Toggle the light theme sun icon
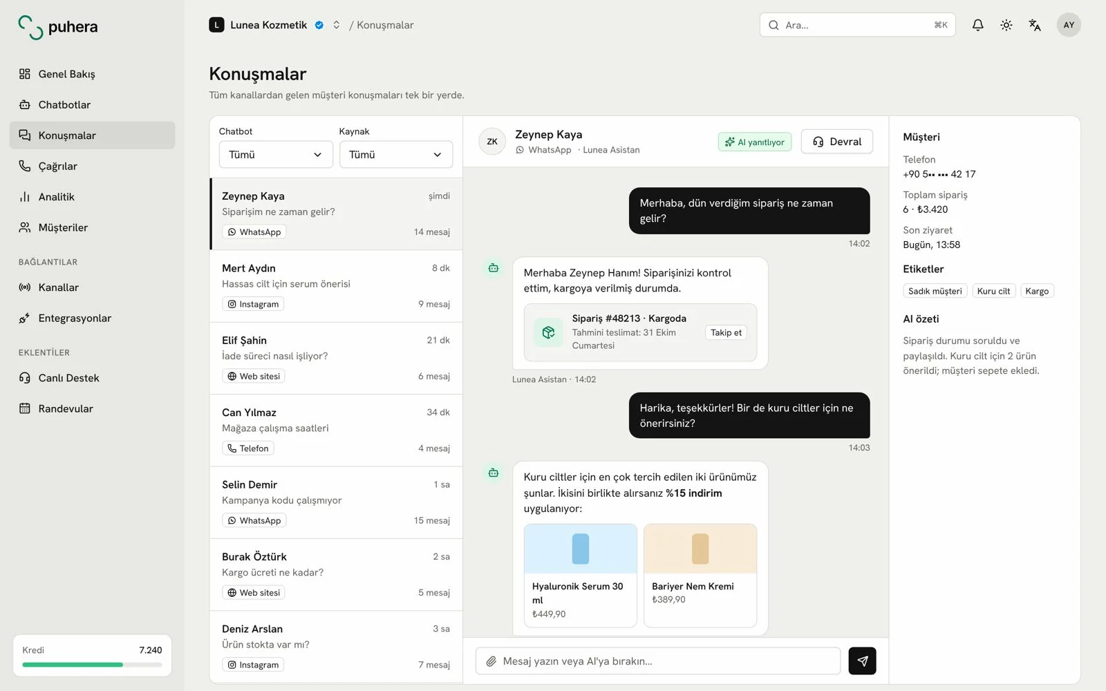 (x=1006, y=25)
